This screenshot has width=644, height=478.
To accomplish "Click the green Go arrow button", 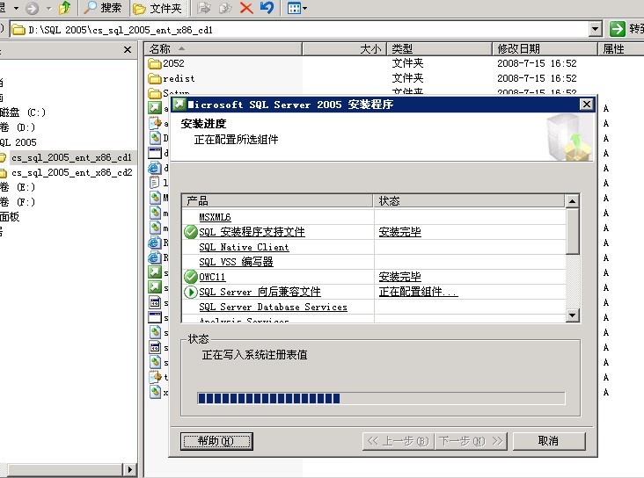I will 617,29.
